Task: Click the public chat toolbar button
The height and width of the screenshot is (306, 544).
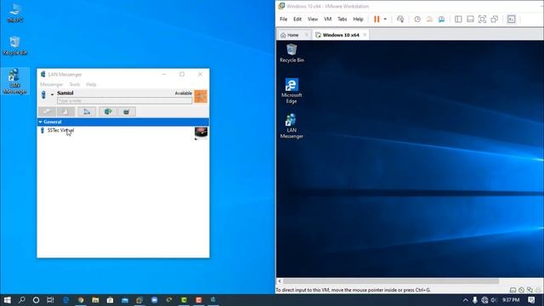Action: [x=108, y=111]
